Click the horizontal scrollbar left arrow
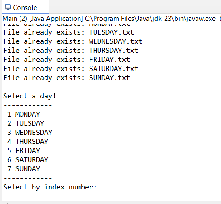 6,203
